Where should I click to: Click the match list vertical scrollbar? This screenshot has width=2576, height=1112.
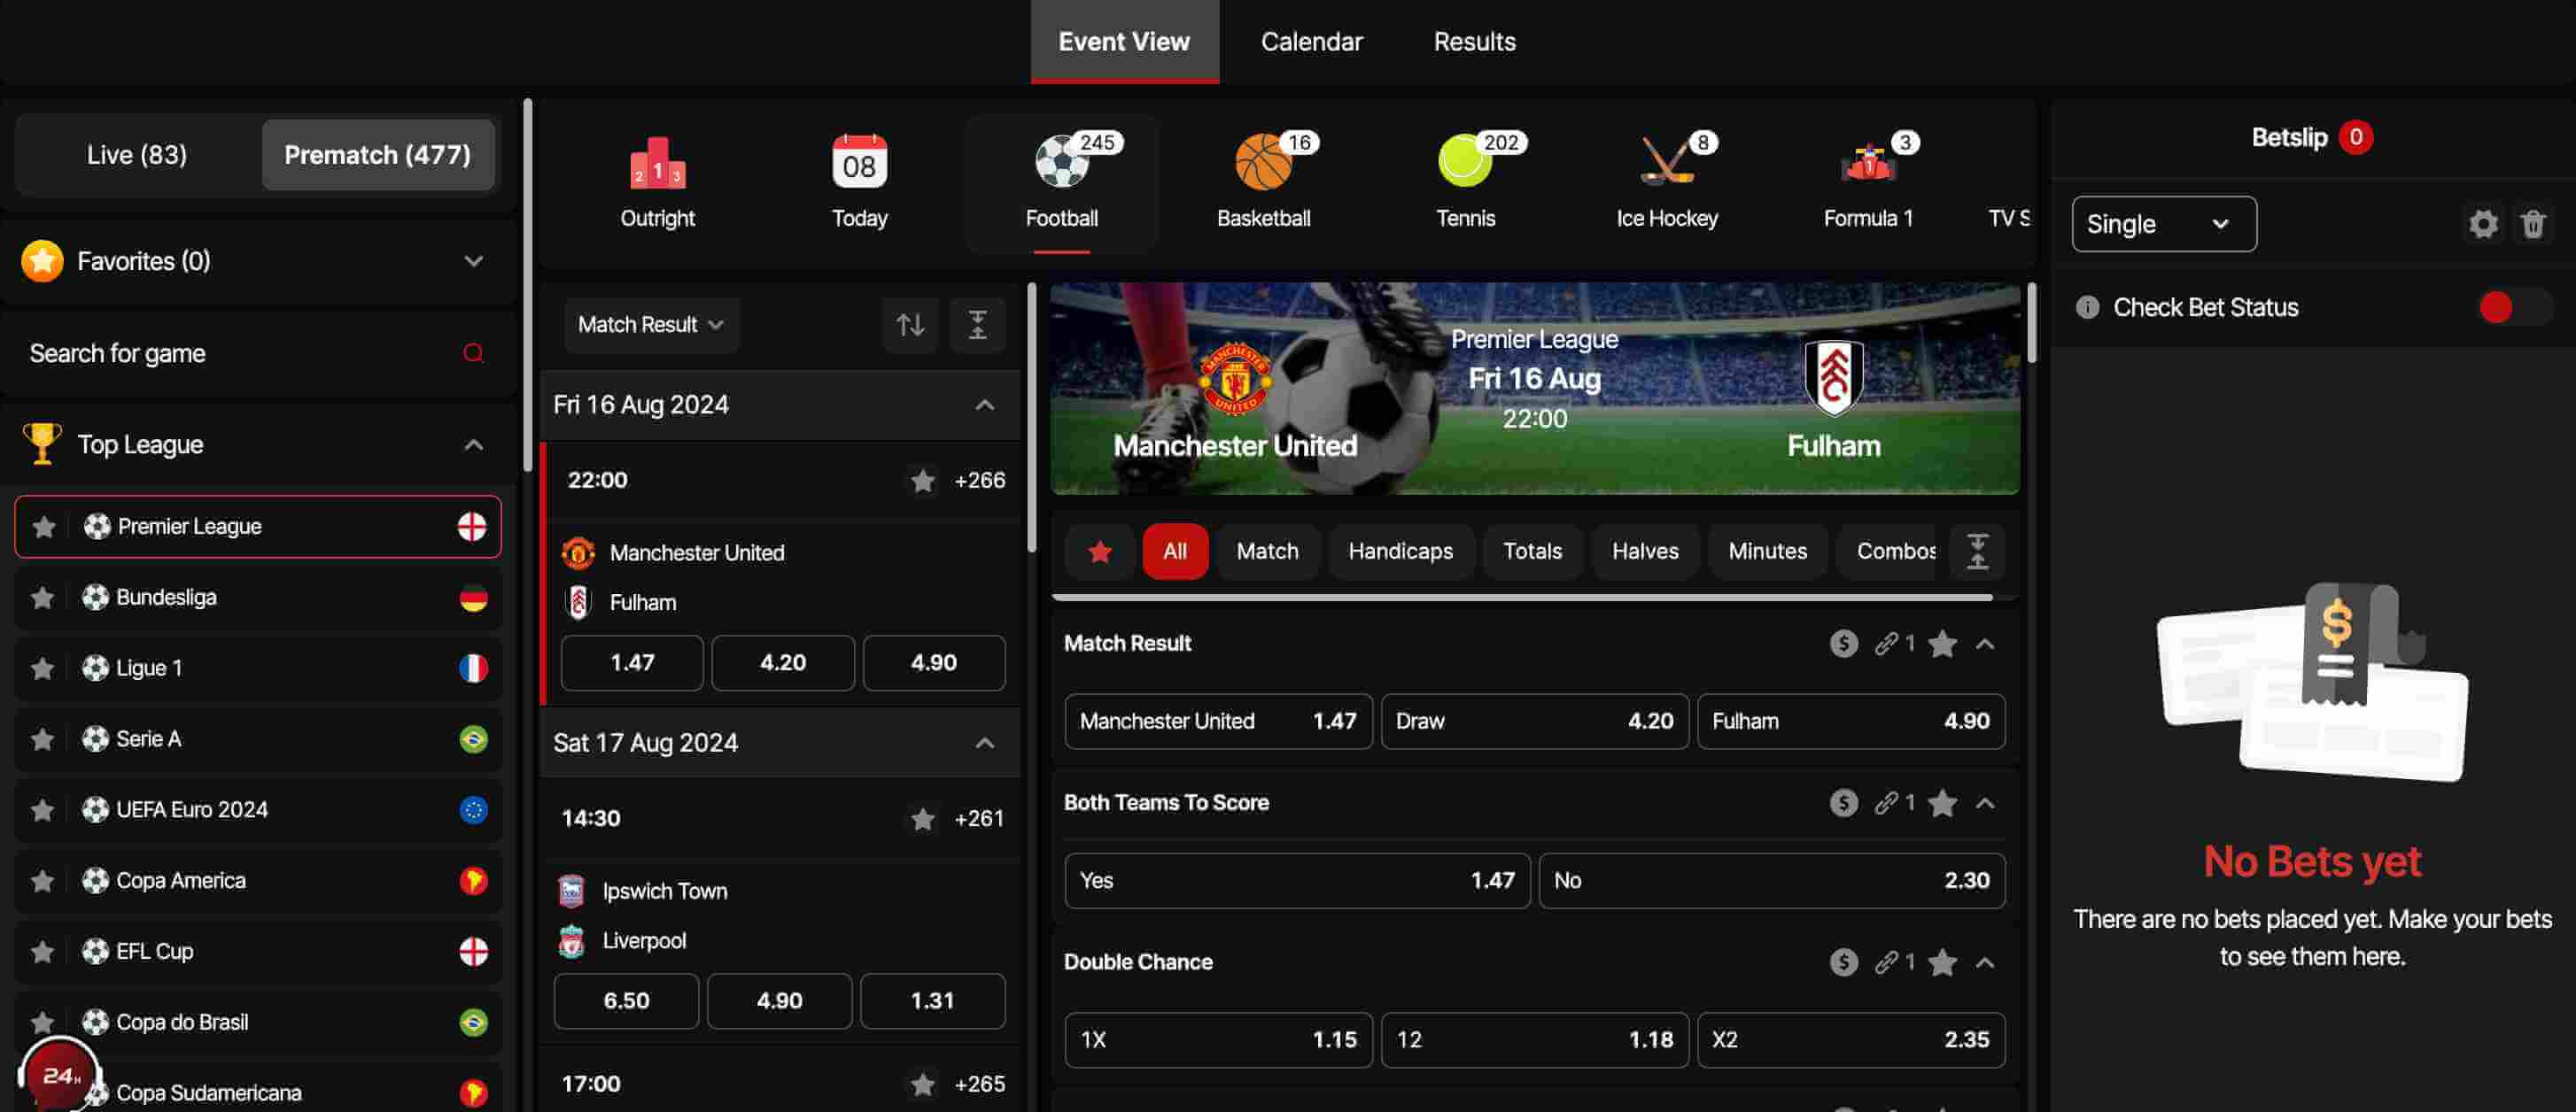[1031, 417]
